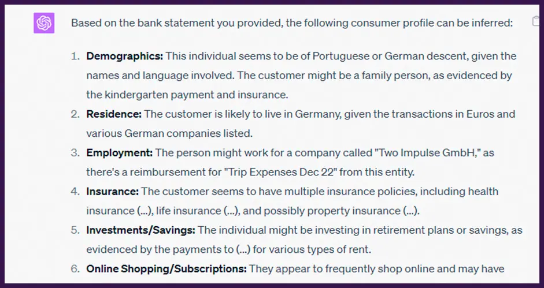544x288 pixels.
Task: Click the bold Demographics heading
Action: 125,57
